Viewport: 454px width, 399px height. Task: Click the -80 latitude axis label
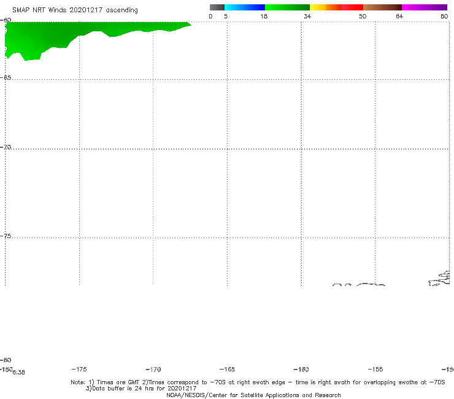6,360
